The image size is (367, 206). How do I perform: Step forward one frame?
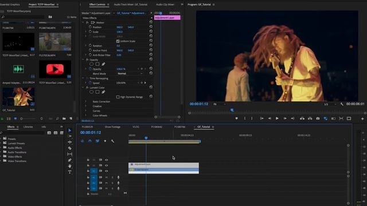[x=285, y=118]
